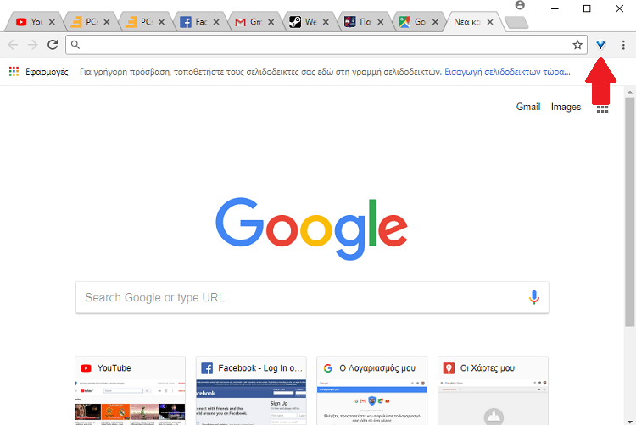Focus the Chrome address bar

coord(326,45)
